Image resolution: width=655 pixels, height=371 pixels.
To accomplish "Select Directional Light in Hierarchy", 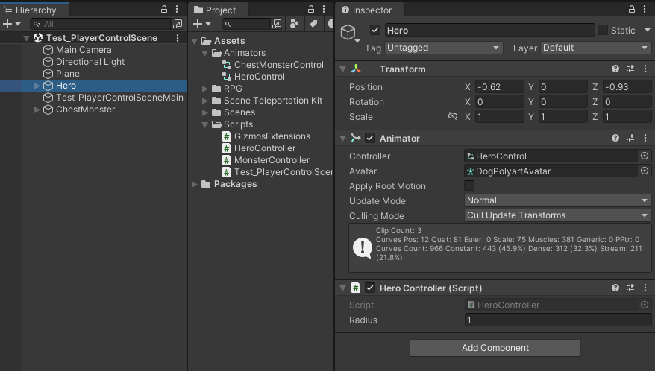I will [90, 62].
